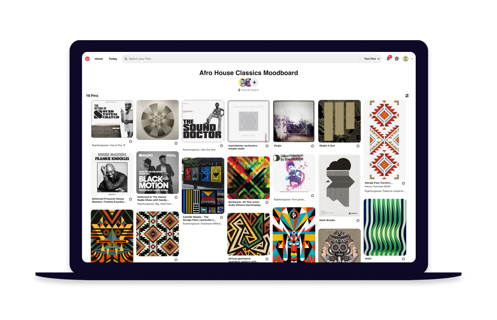Toggle the star on Virgin pin
The image size is (497, 320).
(x=312, y=146)
